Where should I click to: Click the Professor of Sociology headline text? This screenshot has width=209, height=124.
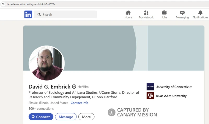(84, 95)
